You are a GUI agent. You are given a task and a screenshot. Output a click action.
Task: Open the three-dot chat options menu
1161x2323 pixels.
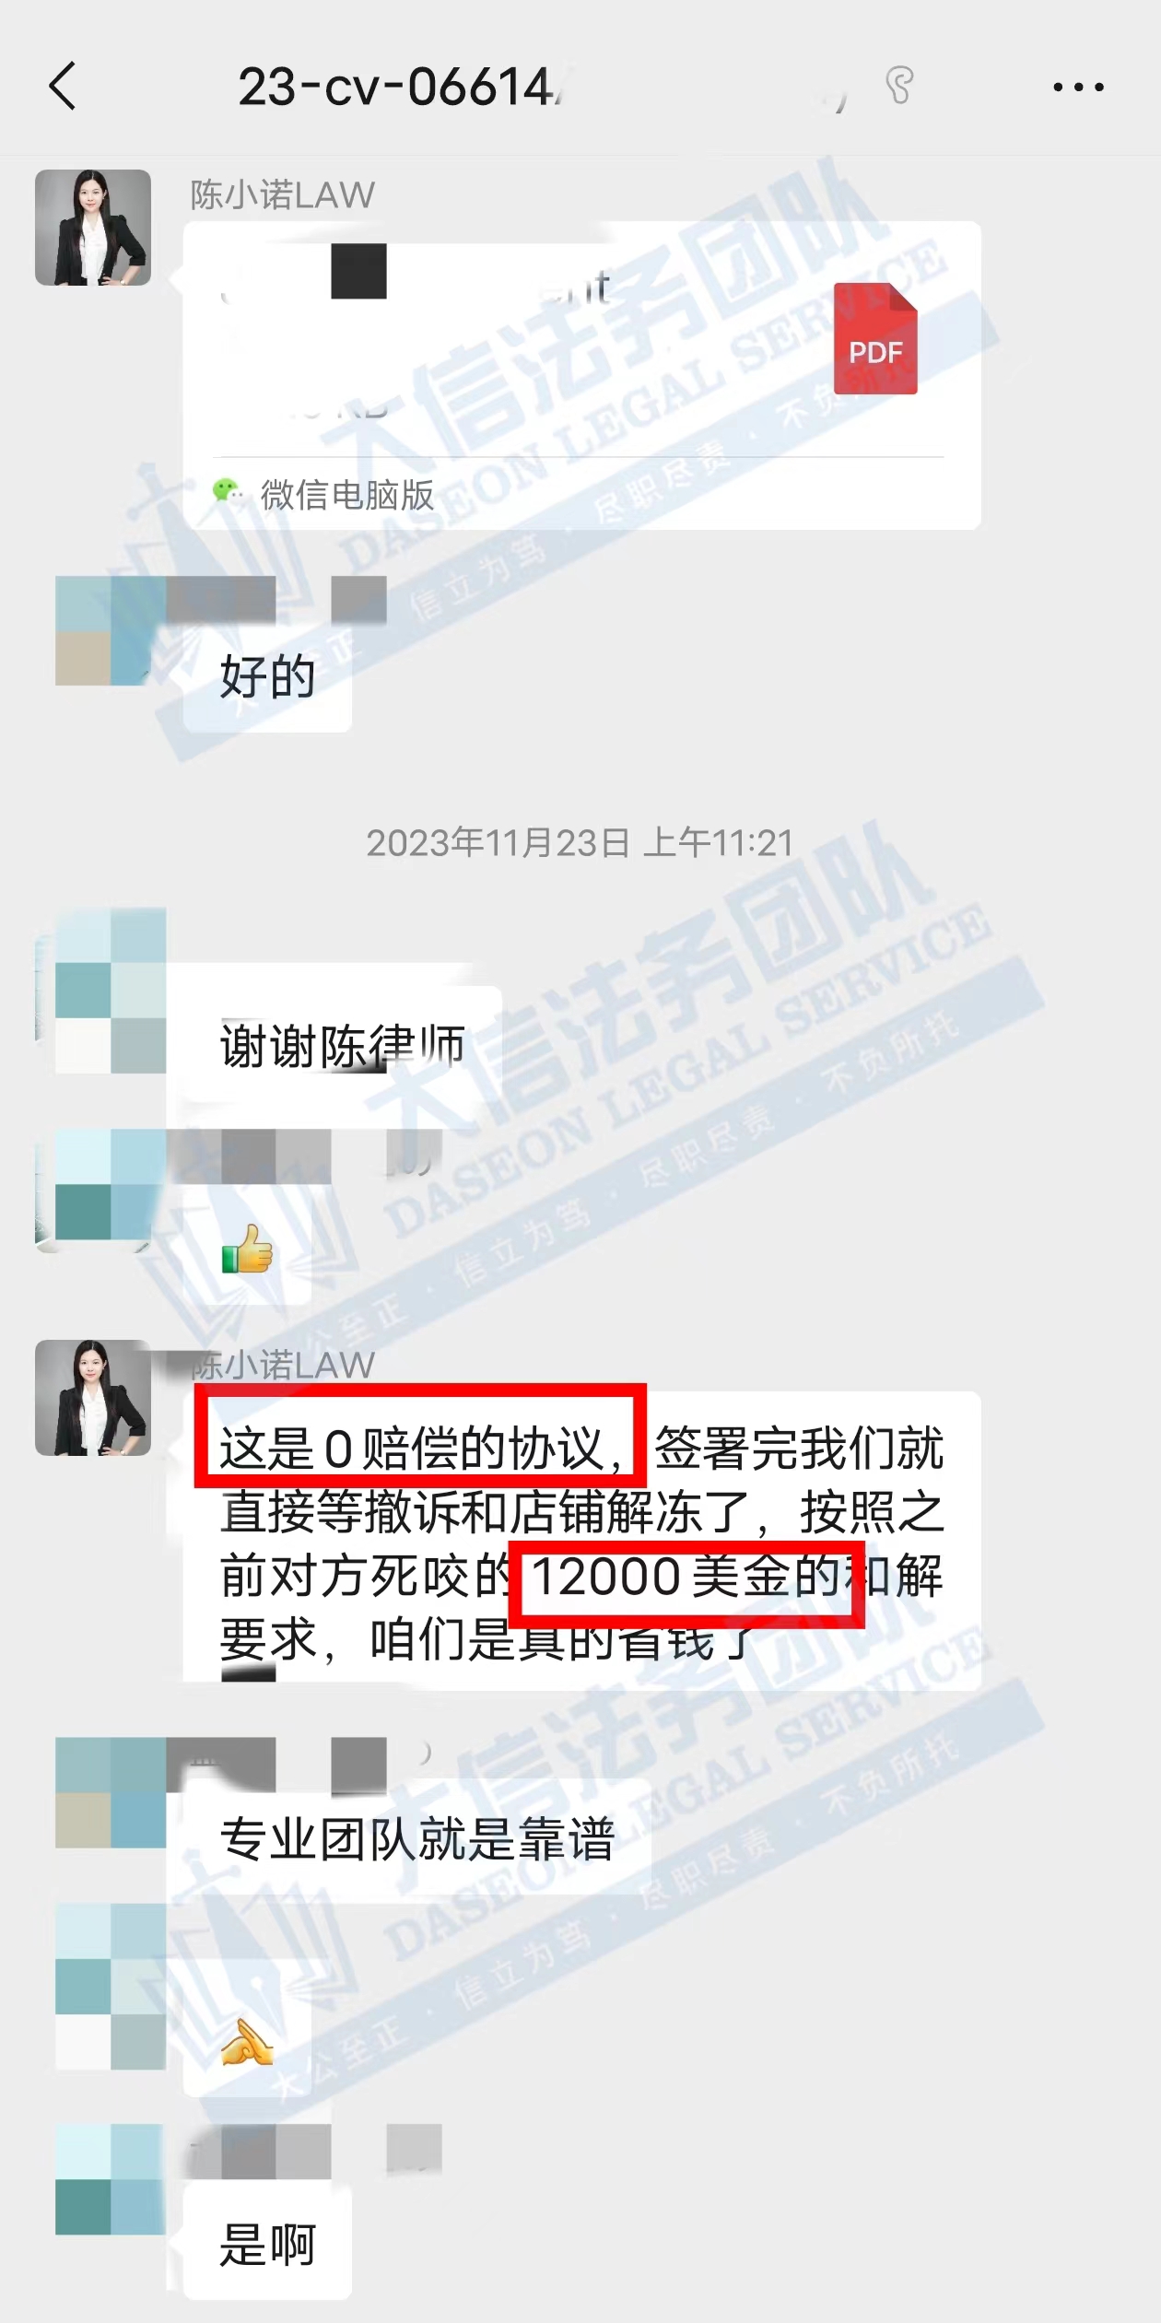[x=1078, y=88]
